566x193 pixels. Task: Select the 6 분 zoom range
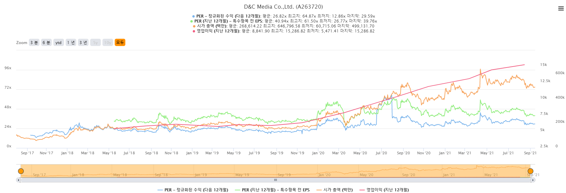pyautogui.click(x=46, y=42)
